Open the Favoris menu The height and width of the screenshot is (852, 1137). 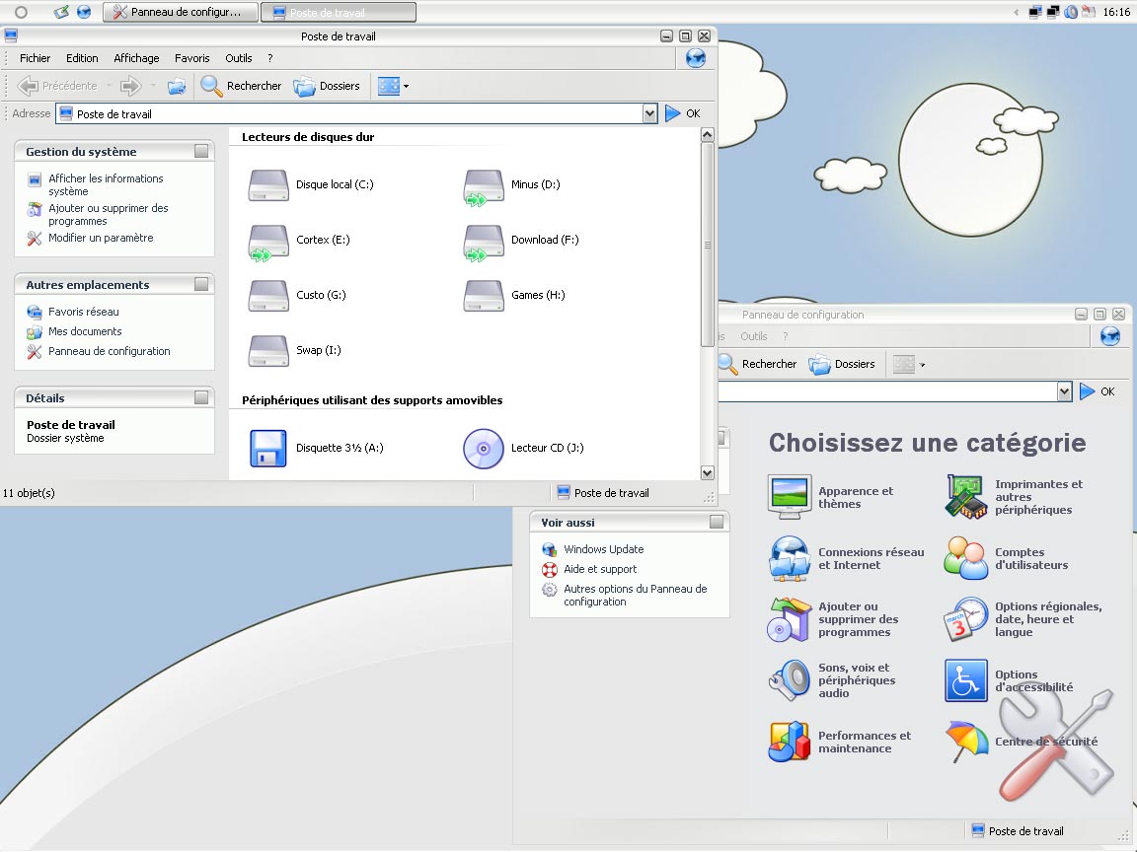tap(192, 58)
